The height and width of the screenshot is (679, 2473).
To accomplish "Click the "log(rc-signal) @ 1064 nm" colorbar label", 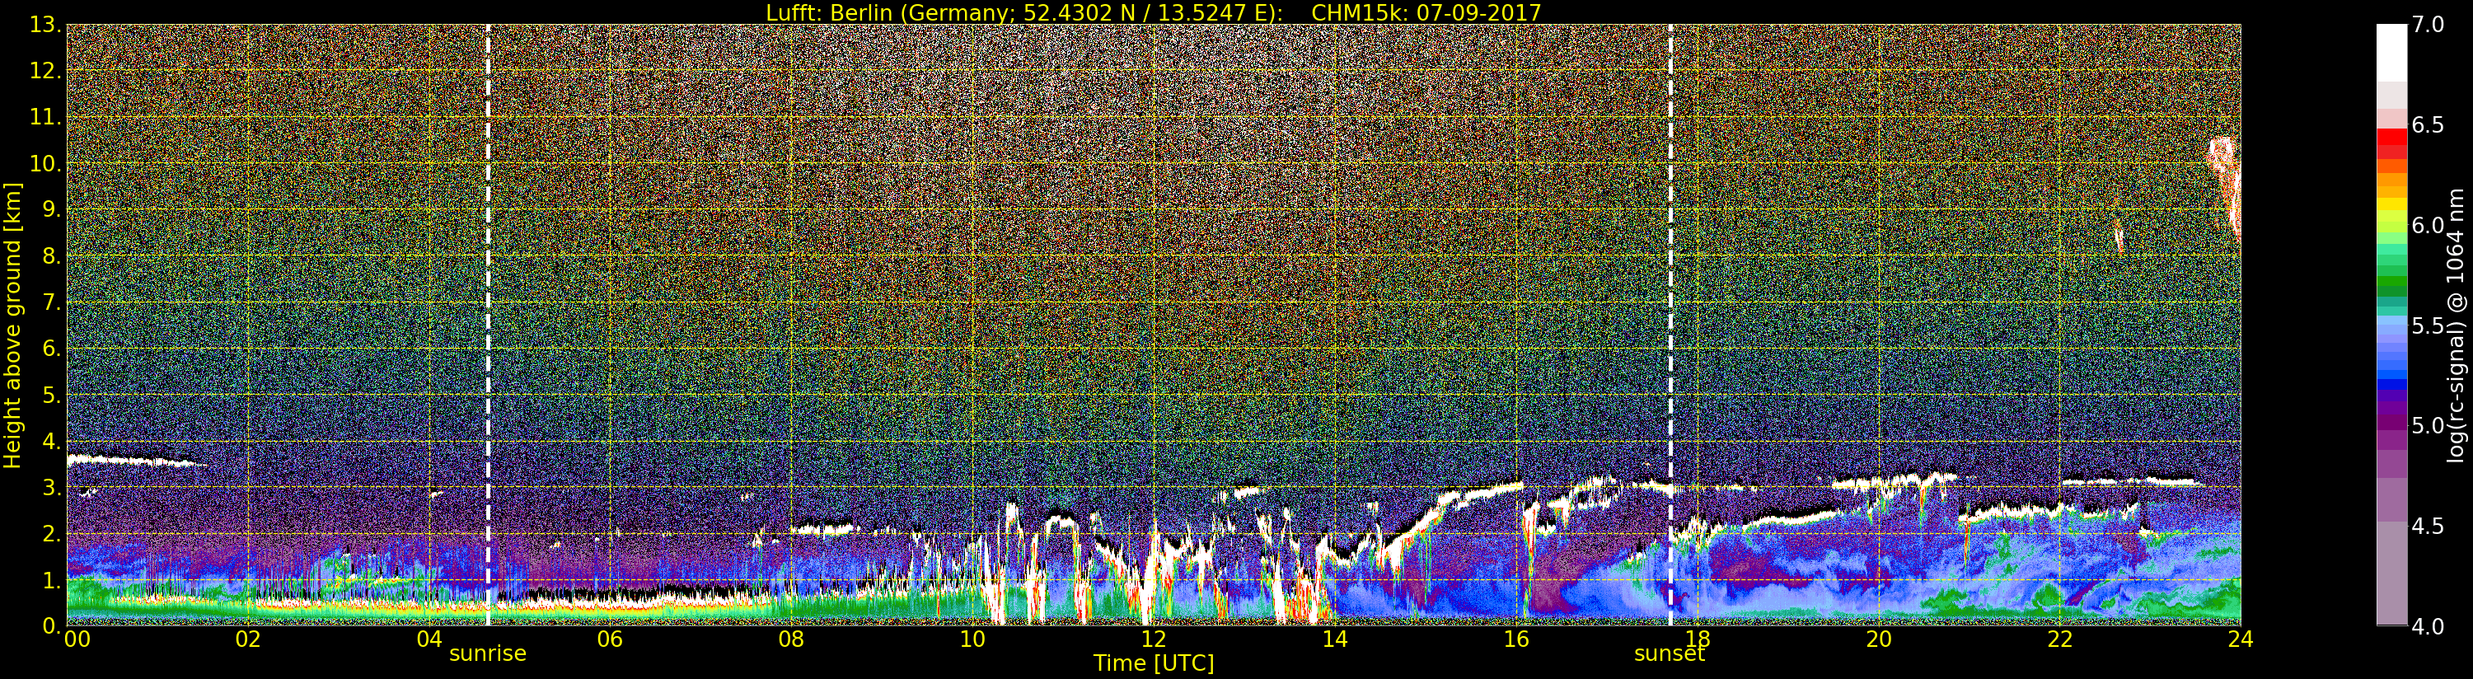I will 2454,325.
